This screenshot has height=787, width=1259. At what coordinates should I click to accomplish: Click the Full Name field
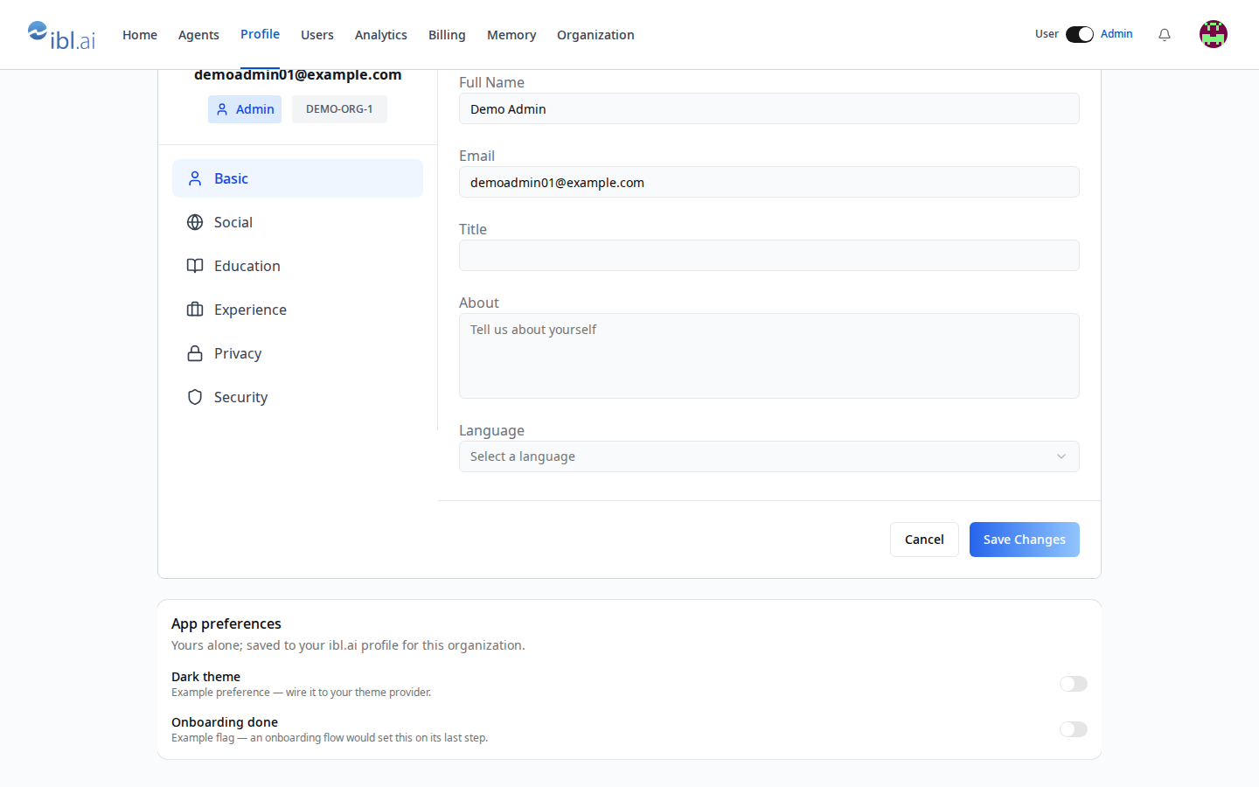pyautogui.click(x=769, y=108)
